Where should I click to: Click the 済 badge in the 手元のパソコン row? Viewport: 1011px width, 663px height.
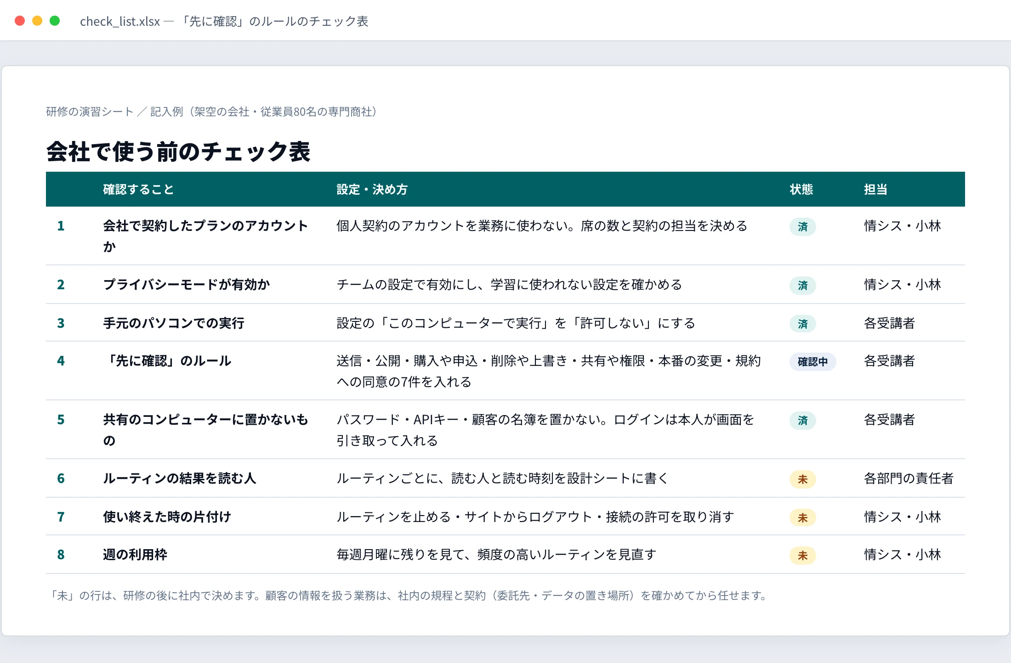pyautogui.click(x=803, y=324)
